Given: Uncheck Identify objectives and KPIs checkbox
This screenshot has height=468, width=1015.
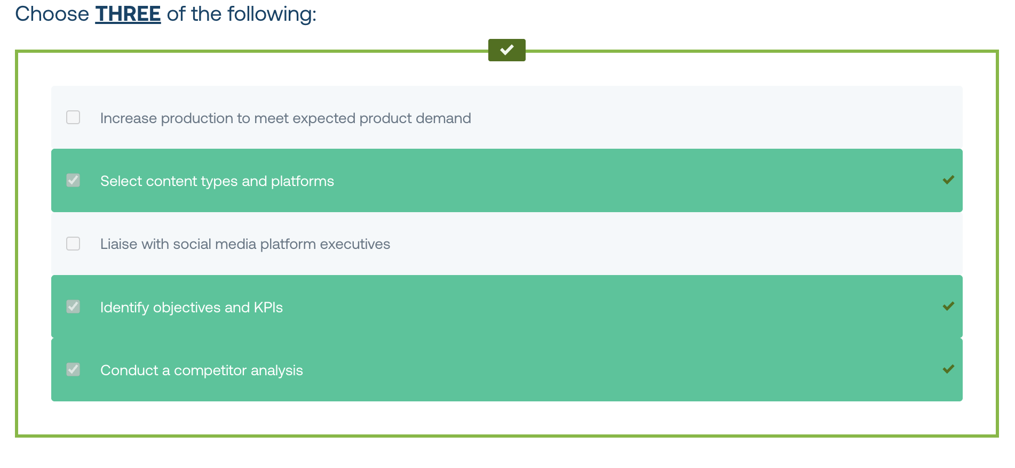Looking at the screenshot, I should (73, 306).
